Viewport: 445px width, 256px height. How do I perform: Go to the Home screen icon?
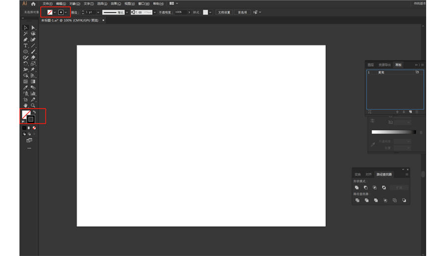click(x=33, y=3)
